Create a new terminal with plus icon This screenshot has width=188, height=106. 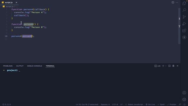(163, 66)
